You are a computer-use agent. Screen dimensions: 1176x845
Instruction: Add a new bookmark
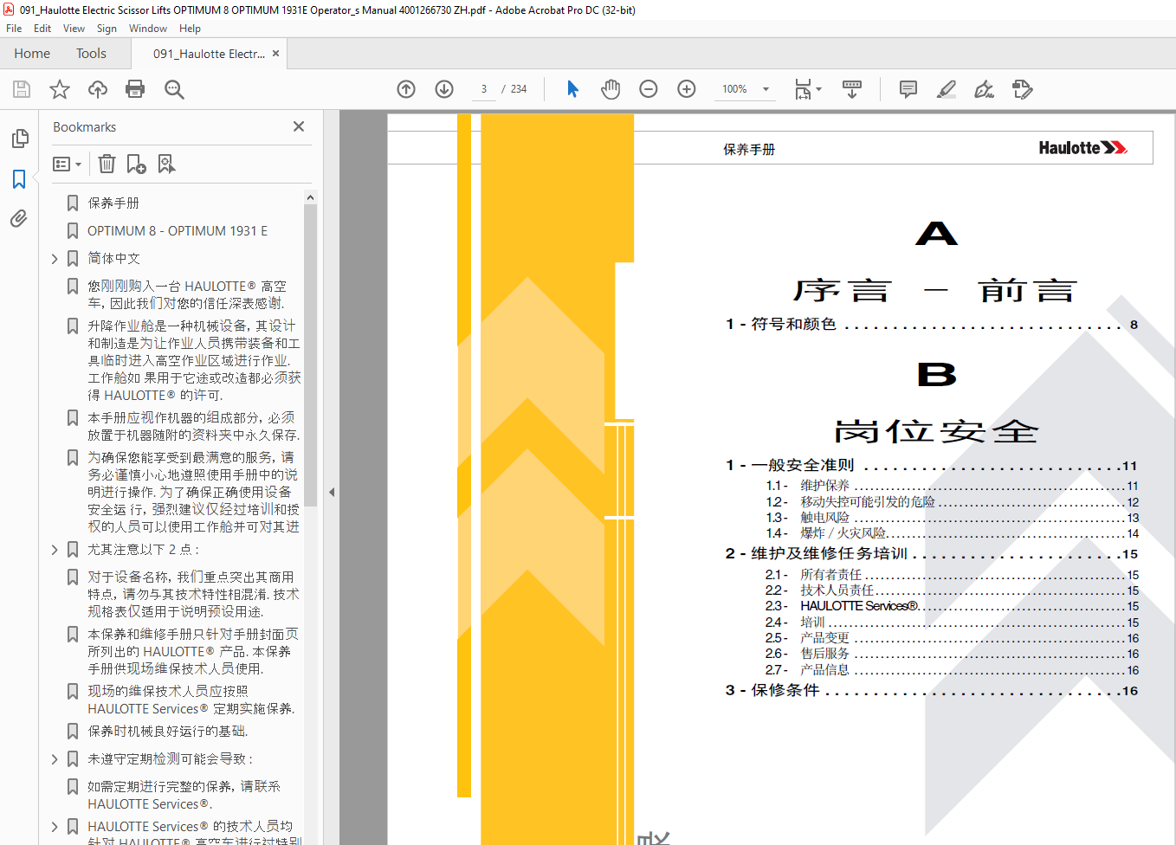click(x=137, y=164)
